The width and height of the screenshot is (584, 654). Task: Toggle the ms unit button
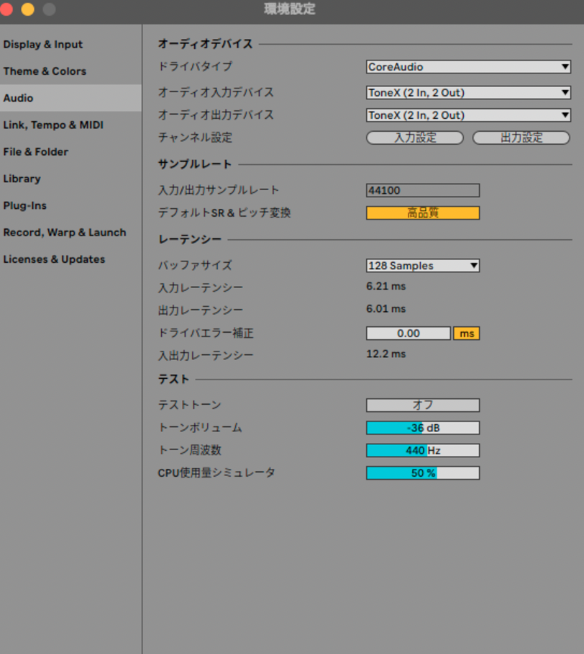click(466, 333)
